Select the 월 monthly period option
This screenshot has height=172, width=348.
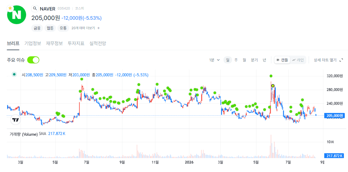click(x=244, y=60)
